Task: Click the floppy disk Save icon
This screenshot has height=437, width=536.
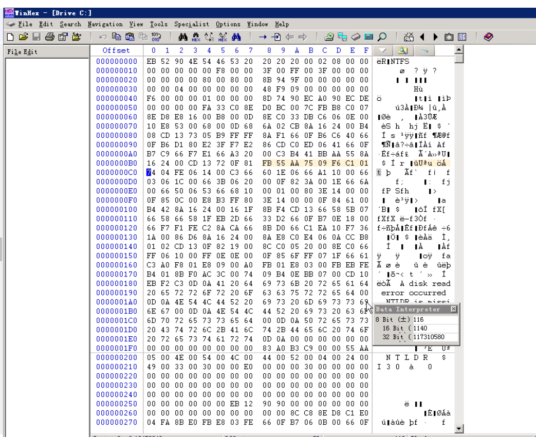Action: pos(36,37)
